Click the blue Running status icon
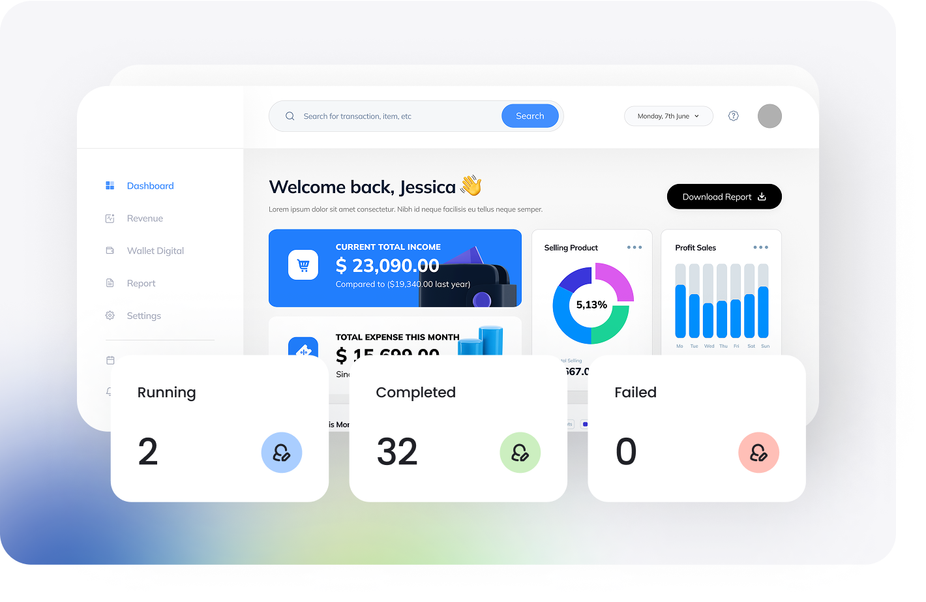This screenshot has width=926, height=602. tap(282, 453)
